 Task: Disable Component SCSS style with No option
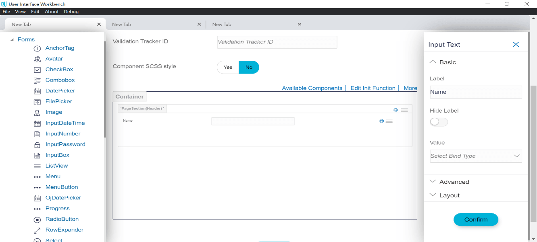point(249,67)
